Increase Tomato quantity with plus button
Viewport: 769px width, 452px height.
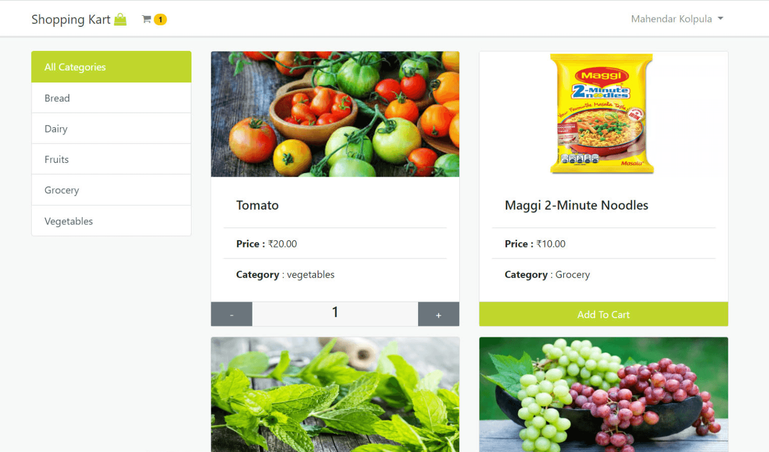click(x=439, y=314)
